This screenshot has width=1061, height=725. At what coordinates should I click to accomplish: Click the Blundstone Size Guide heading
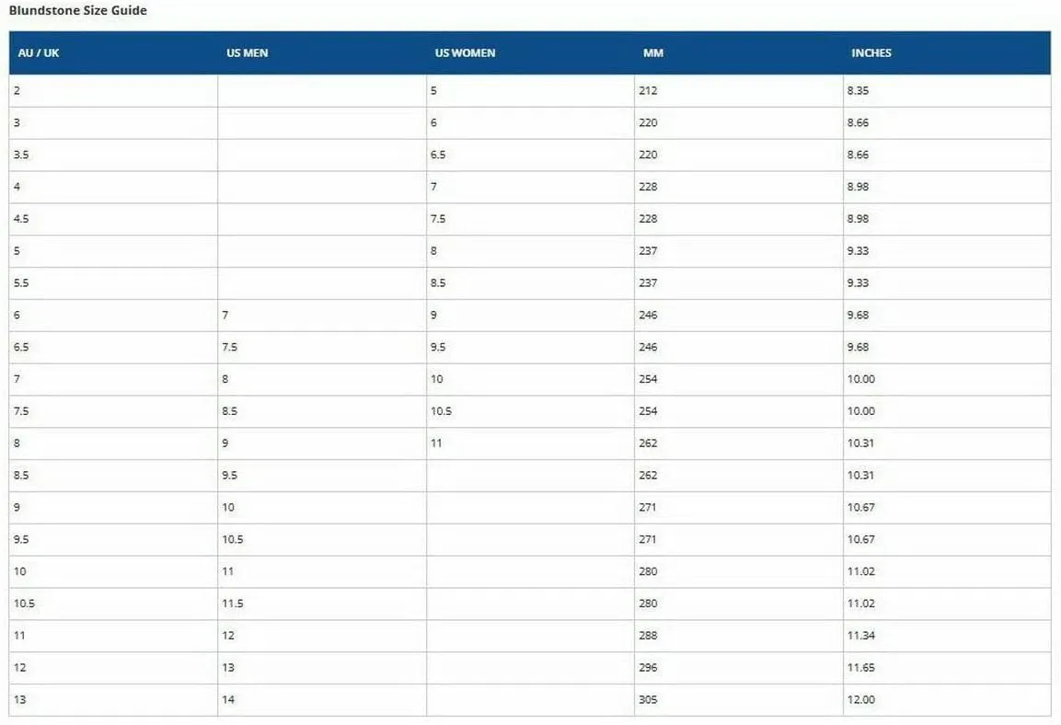point(78,10)
